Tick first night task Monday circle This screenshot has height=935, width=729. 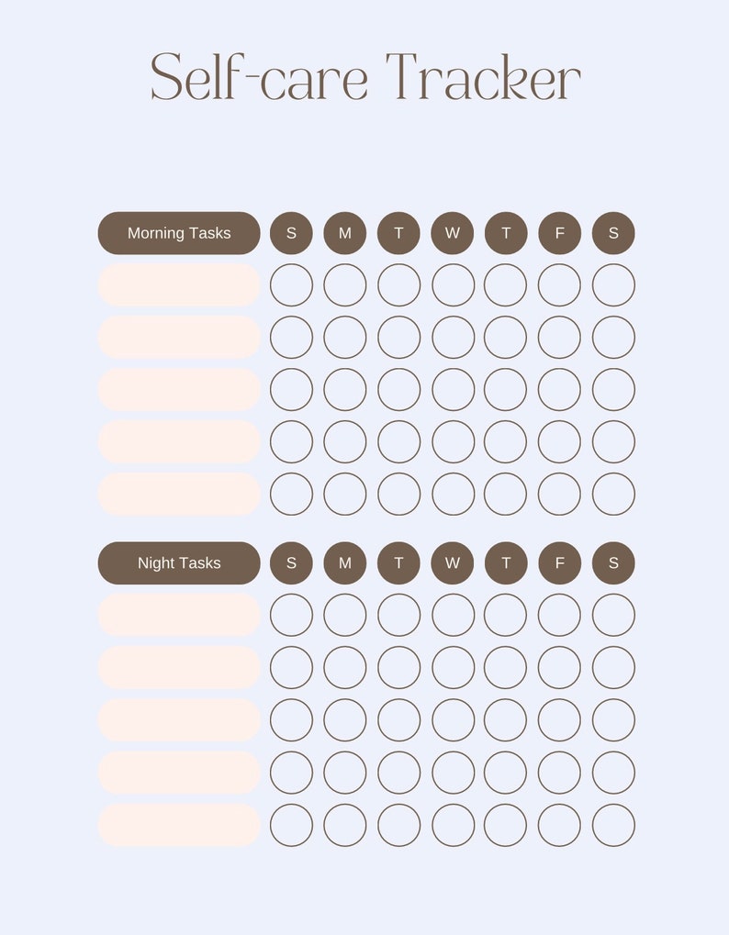(345, 615)
